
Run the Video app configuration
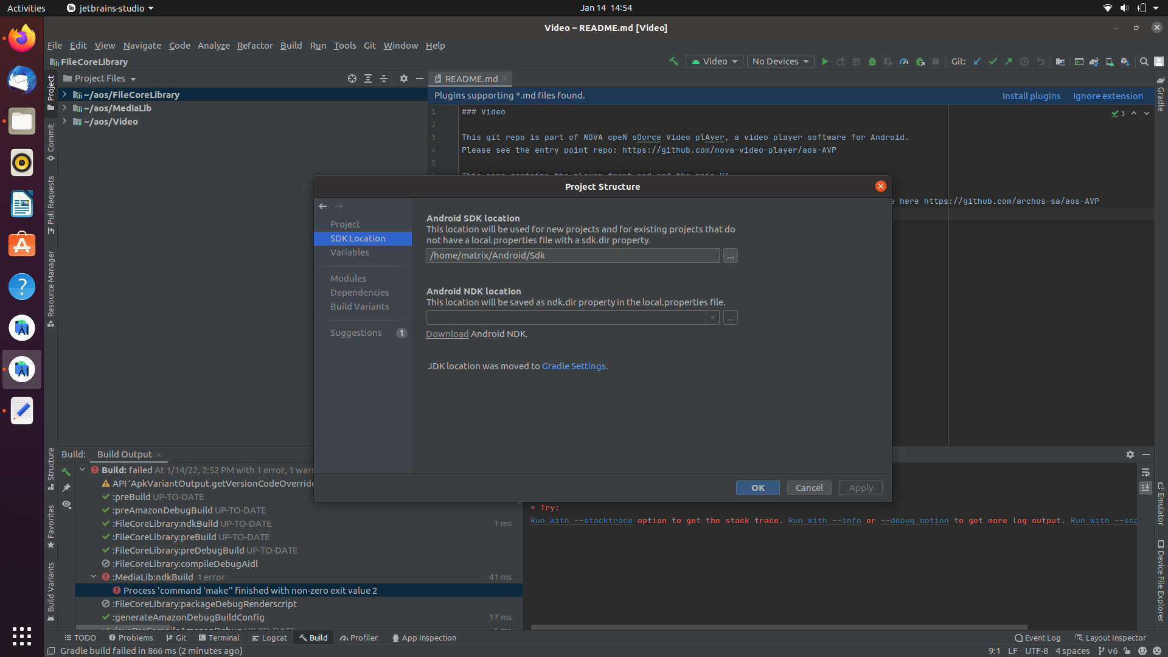point(825,61)
